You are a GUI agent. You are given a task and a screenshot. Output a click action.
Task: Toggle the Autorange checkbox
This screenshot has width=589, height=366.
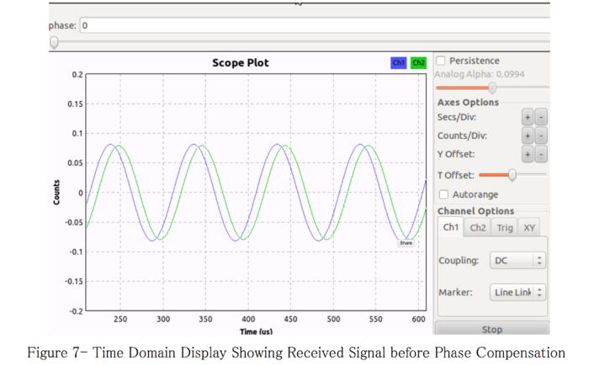point(444,194)
